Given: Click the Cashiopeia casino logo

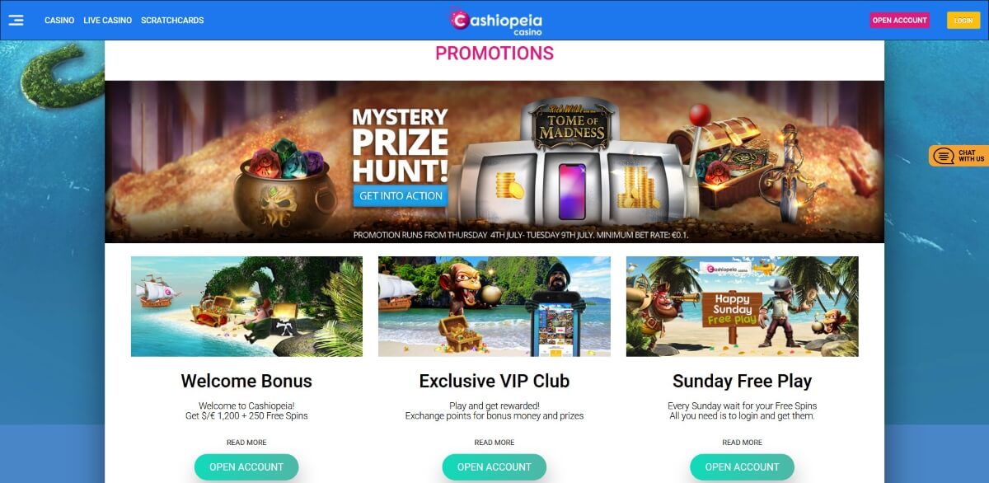Looking at the screenshot, I should 494,21.
